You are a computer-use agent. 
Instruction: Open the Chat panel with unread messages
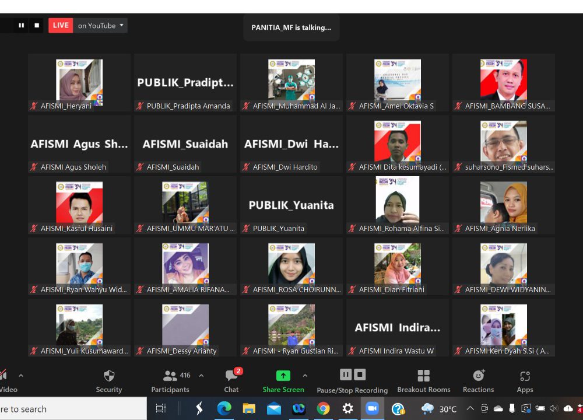(231, 381)
